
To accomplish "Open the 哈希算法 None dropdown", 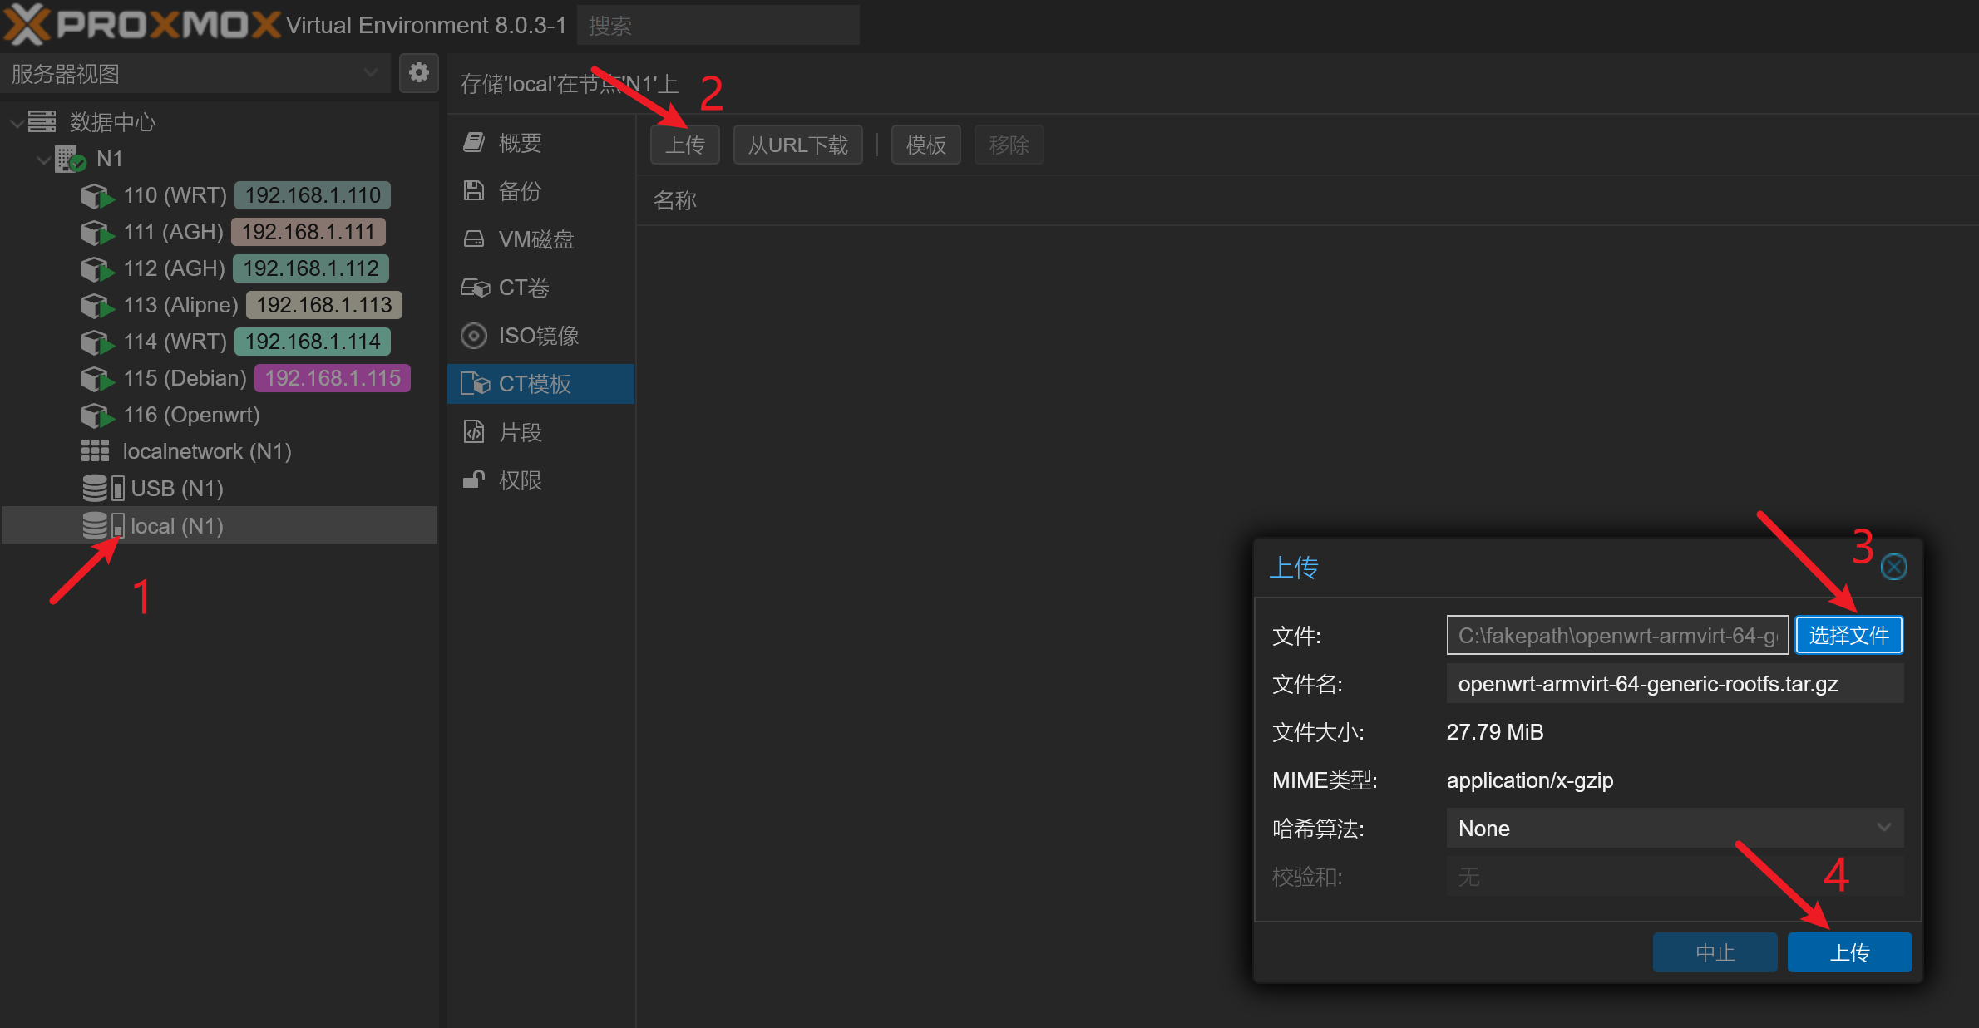I will (1674, 828).
